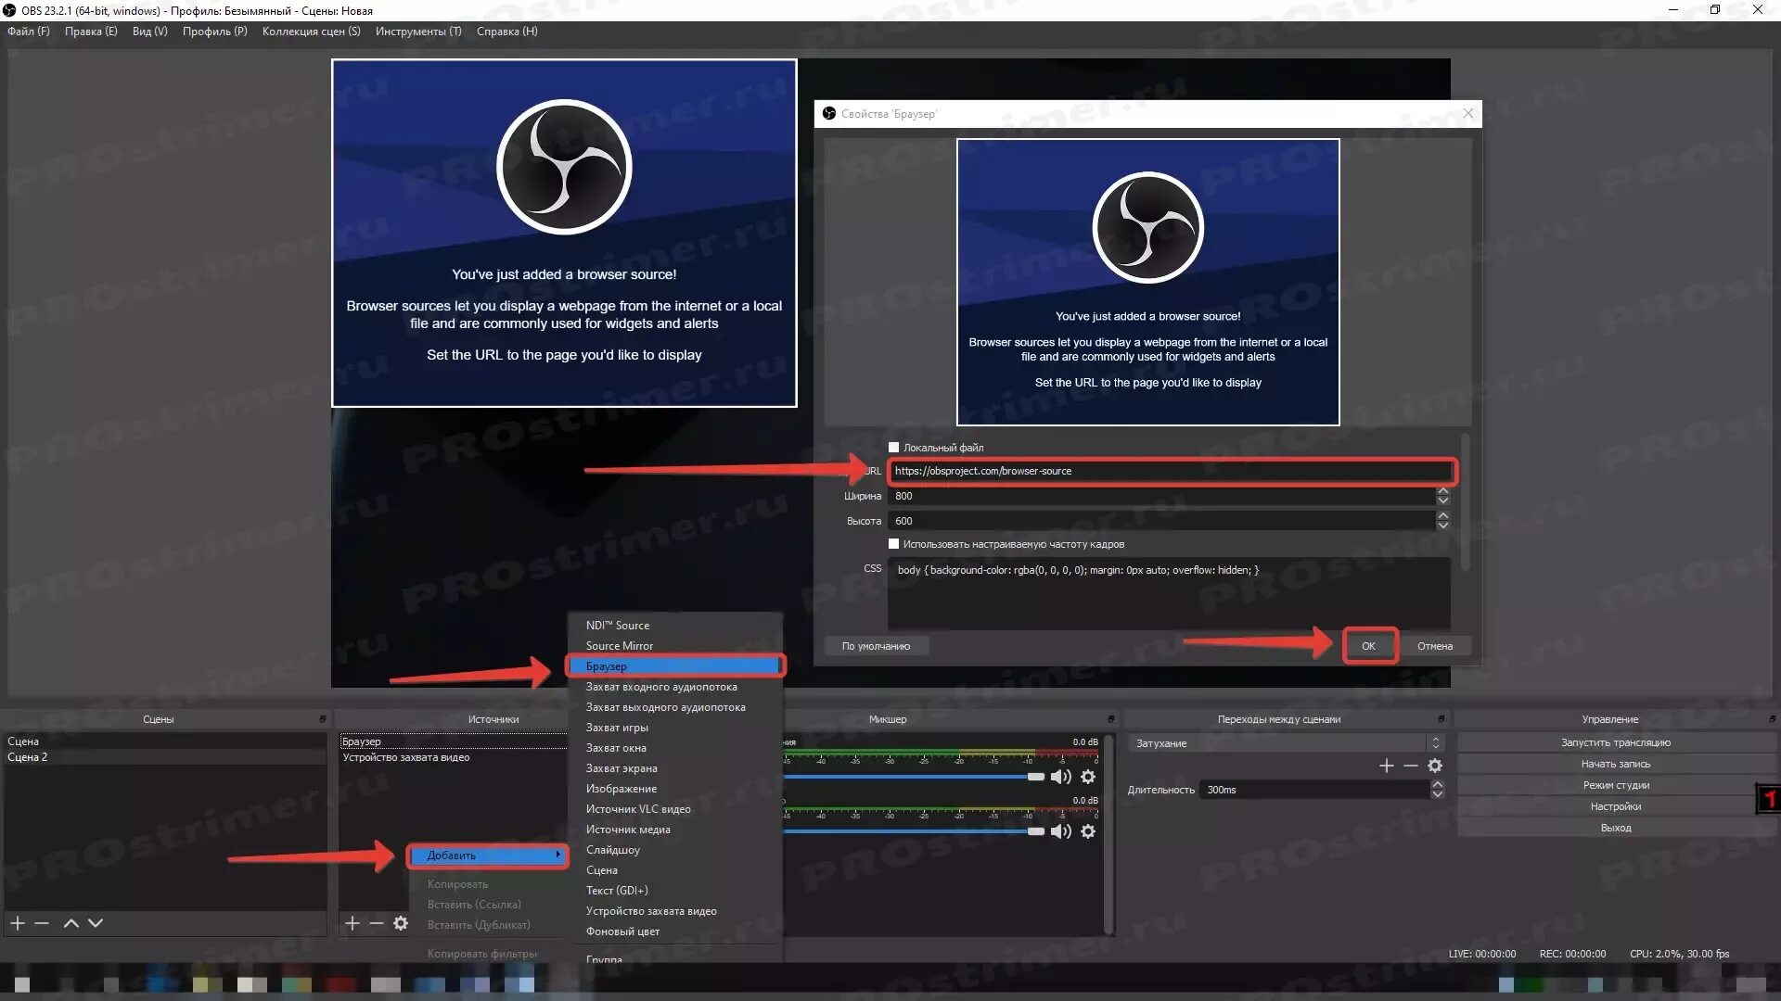This screenshot has width=1781, height=1001.
Task: Choose NDI™ Source in the source list
Action: 676,626
